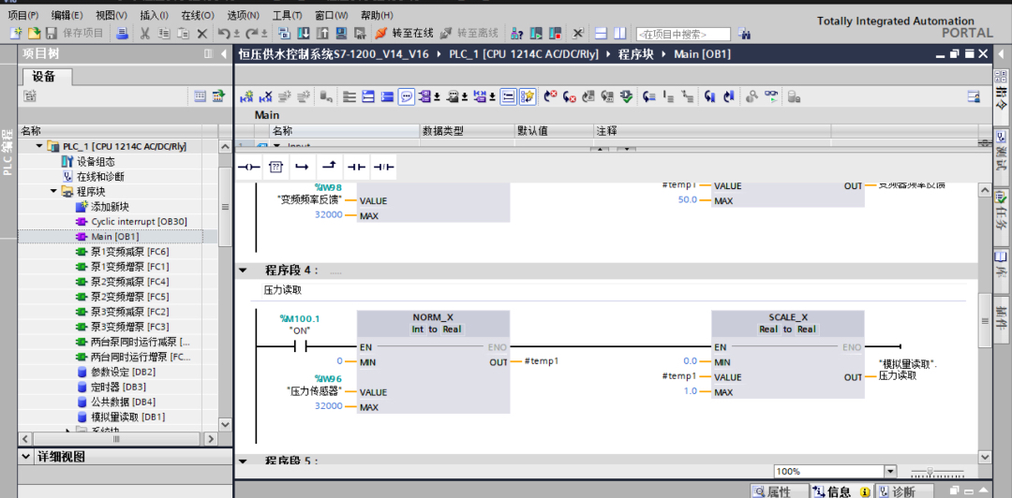1012x498 pixels.
Task: Click the open project icon
Action: pyautogui.click(x=34, y=33)
